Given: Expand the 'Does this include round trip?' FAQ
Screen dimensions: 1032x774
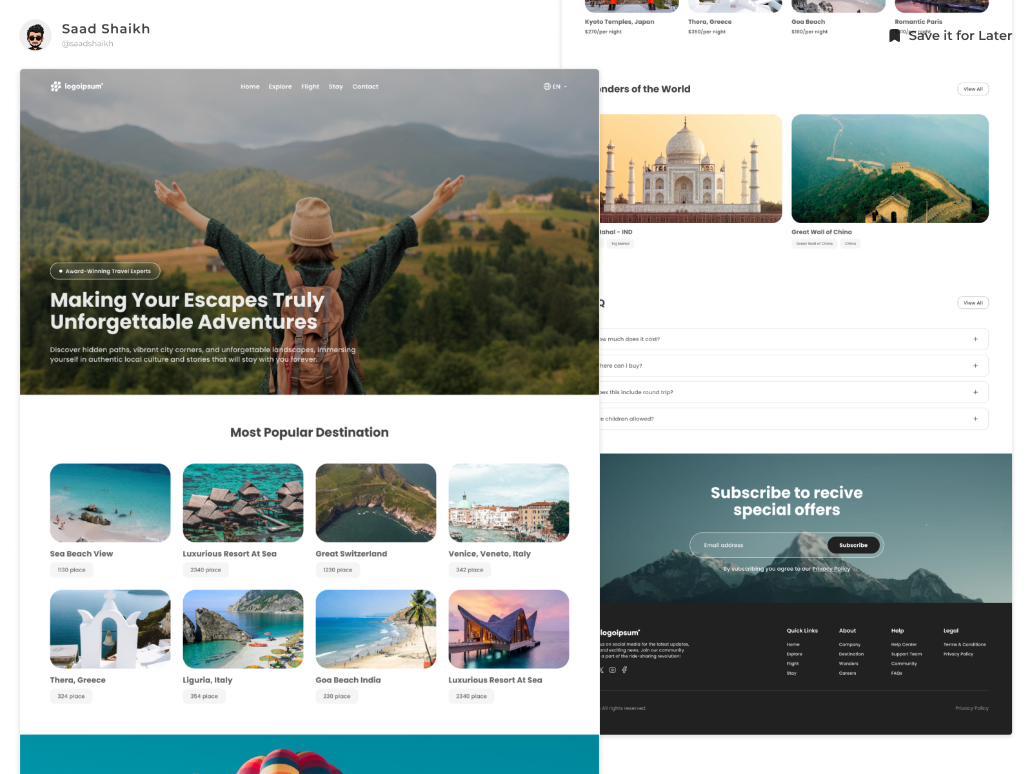Looking at the screenshot, I should (975, 392).
